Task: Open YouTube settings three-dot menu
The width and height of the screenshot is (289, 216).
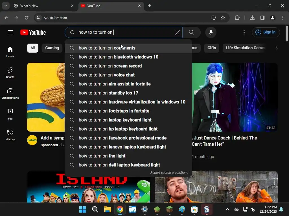Action: 244,32
